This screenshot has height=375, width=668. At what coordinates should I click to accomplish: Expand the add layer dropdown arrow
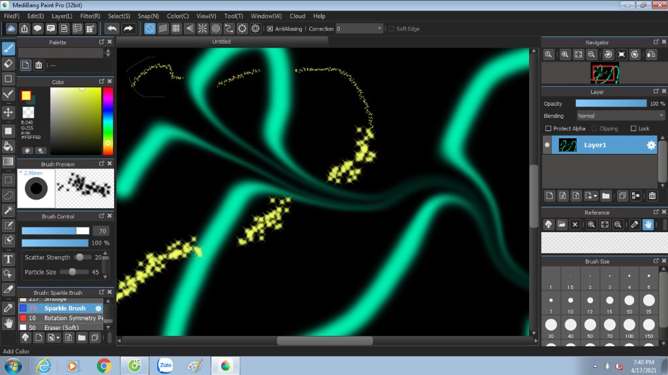595,196
